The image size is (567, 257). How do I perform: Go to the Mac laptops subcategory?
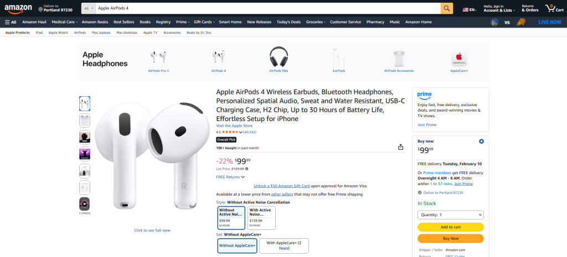tap(100, 33)
